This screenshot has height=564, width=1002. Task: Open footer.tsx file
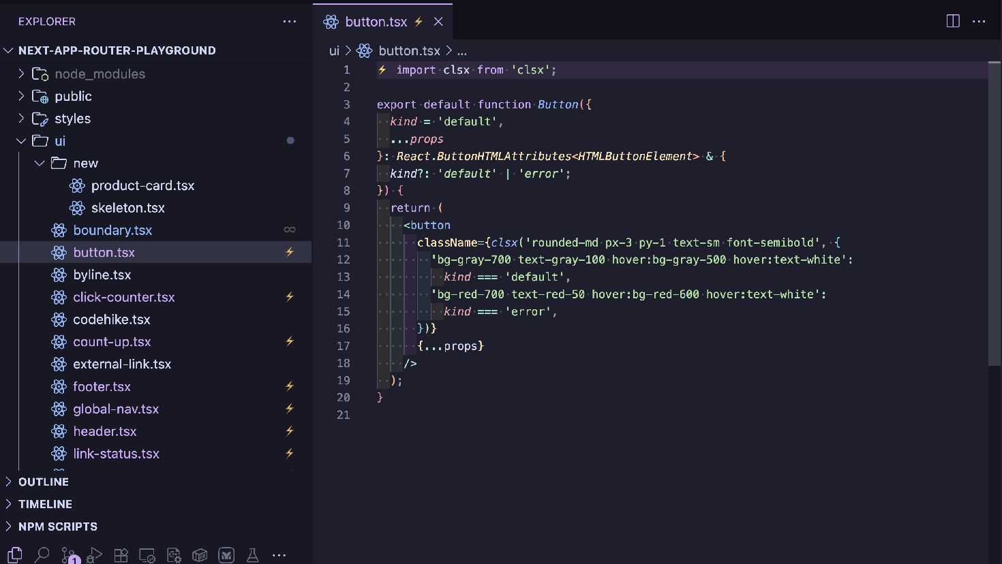click(x=102, y=386)
